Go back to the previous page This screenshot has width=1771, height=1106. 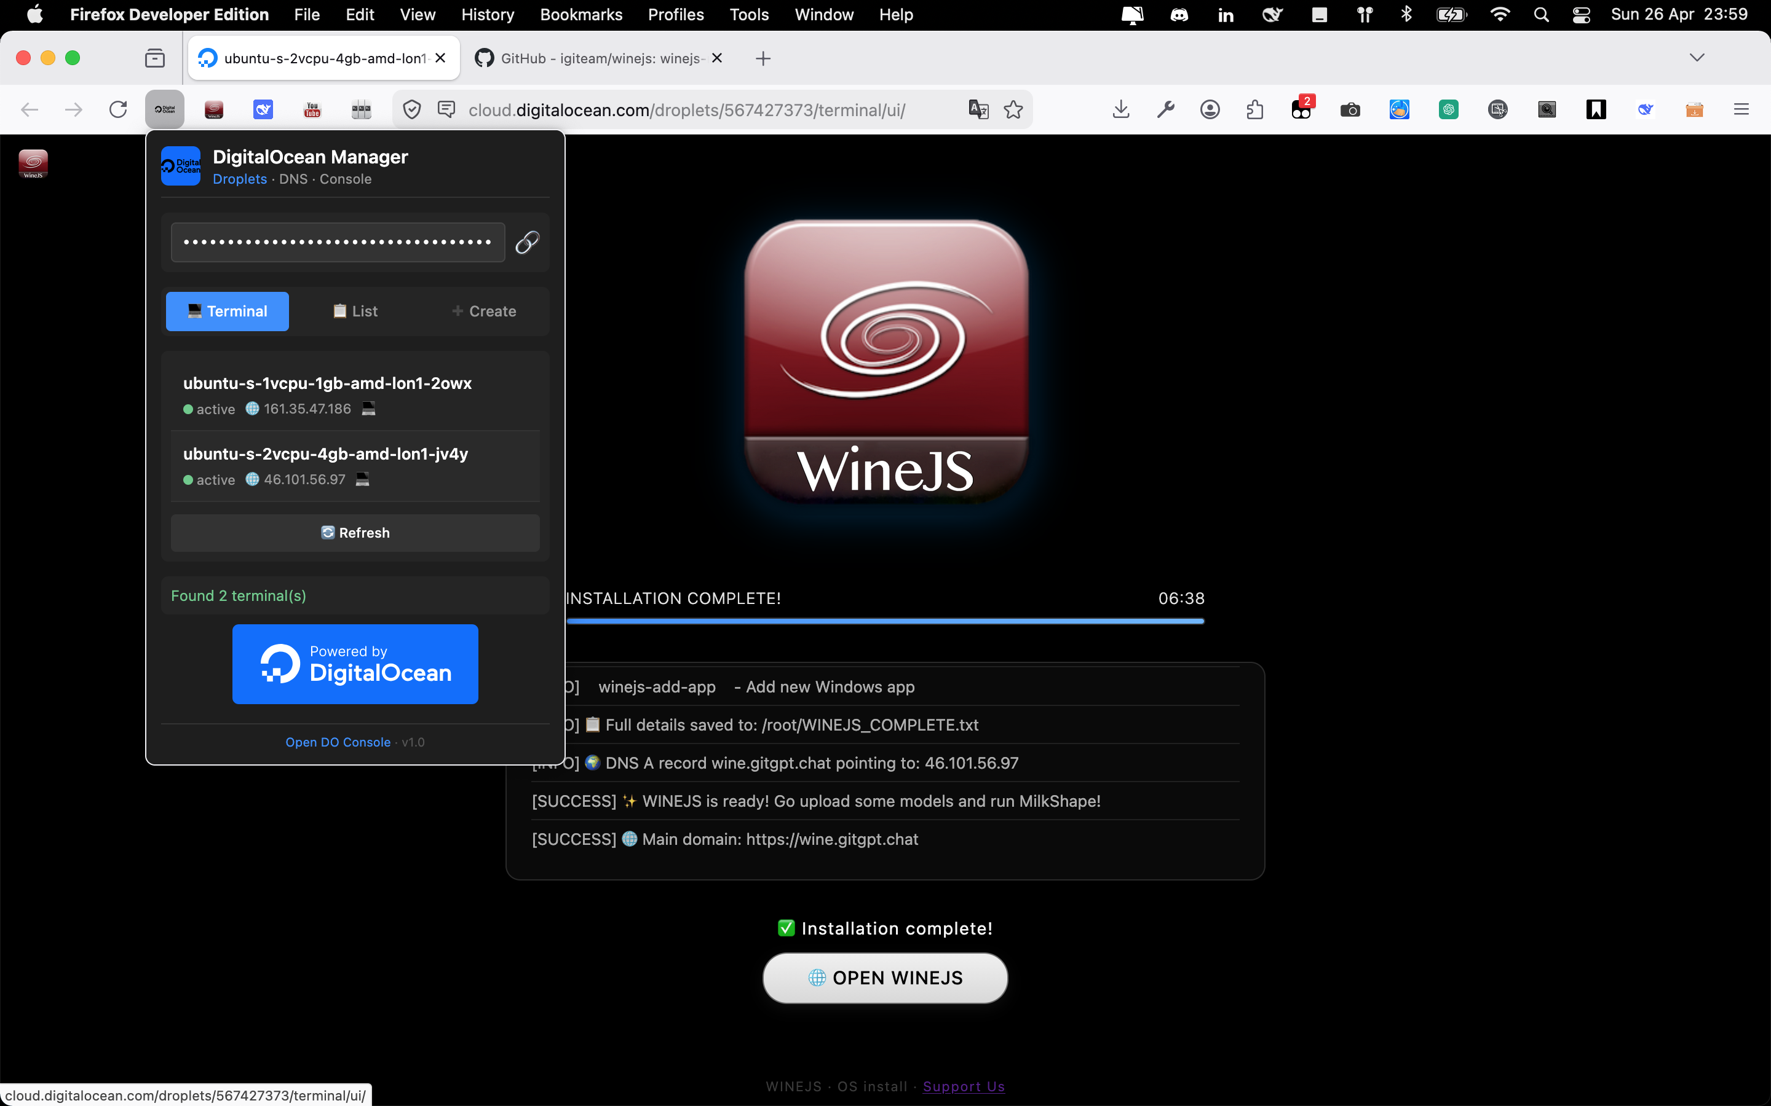[30, 110]
